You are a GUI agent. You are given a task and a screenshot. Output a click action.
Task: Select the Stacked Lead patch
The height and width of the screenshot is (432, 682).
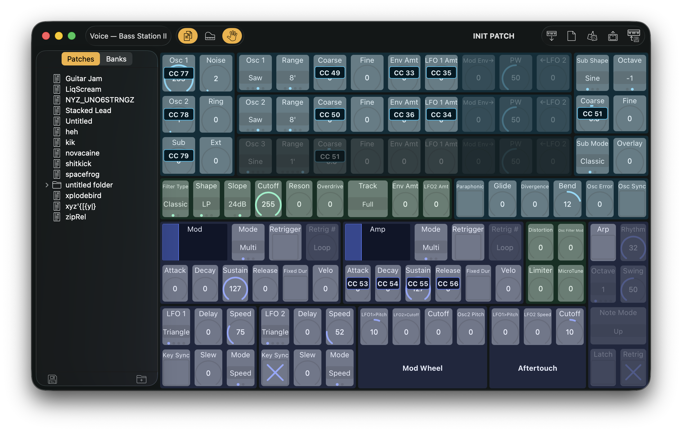[x=88, y=111]
